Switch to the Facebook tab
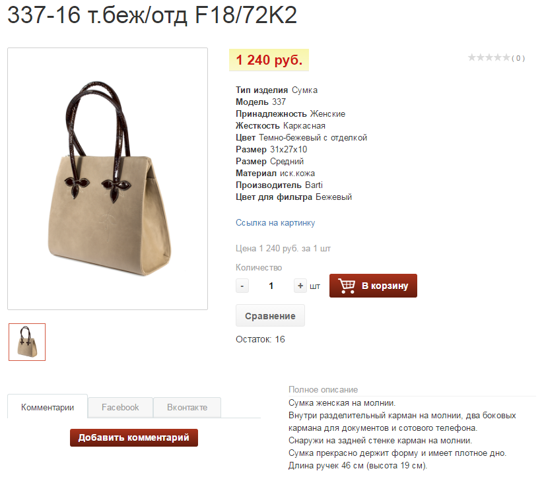The width and height of the screenshot is (544, 477). [120, 407]
